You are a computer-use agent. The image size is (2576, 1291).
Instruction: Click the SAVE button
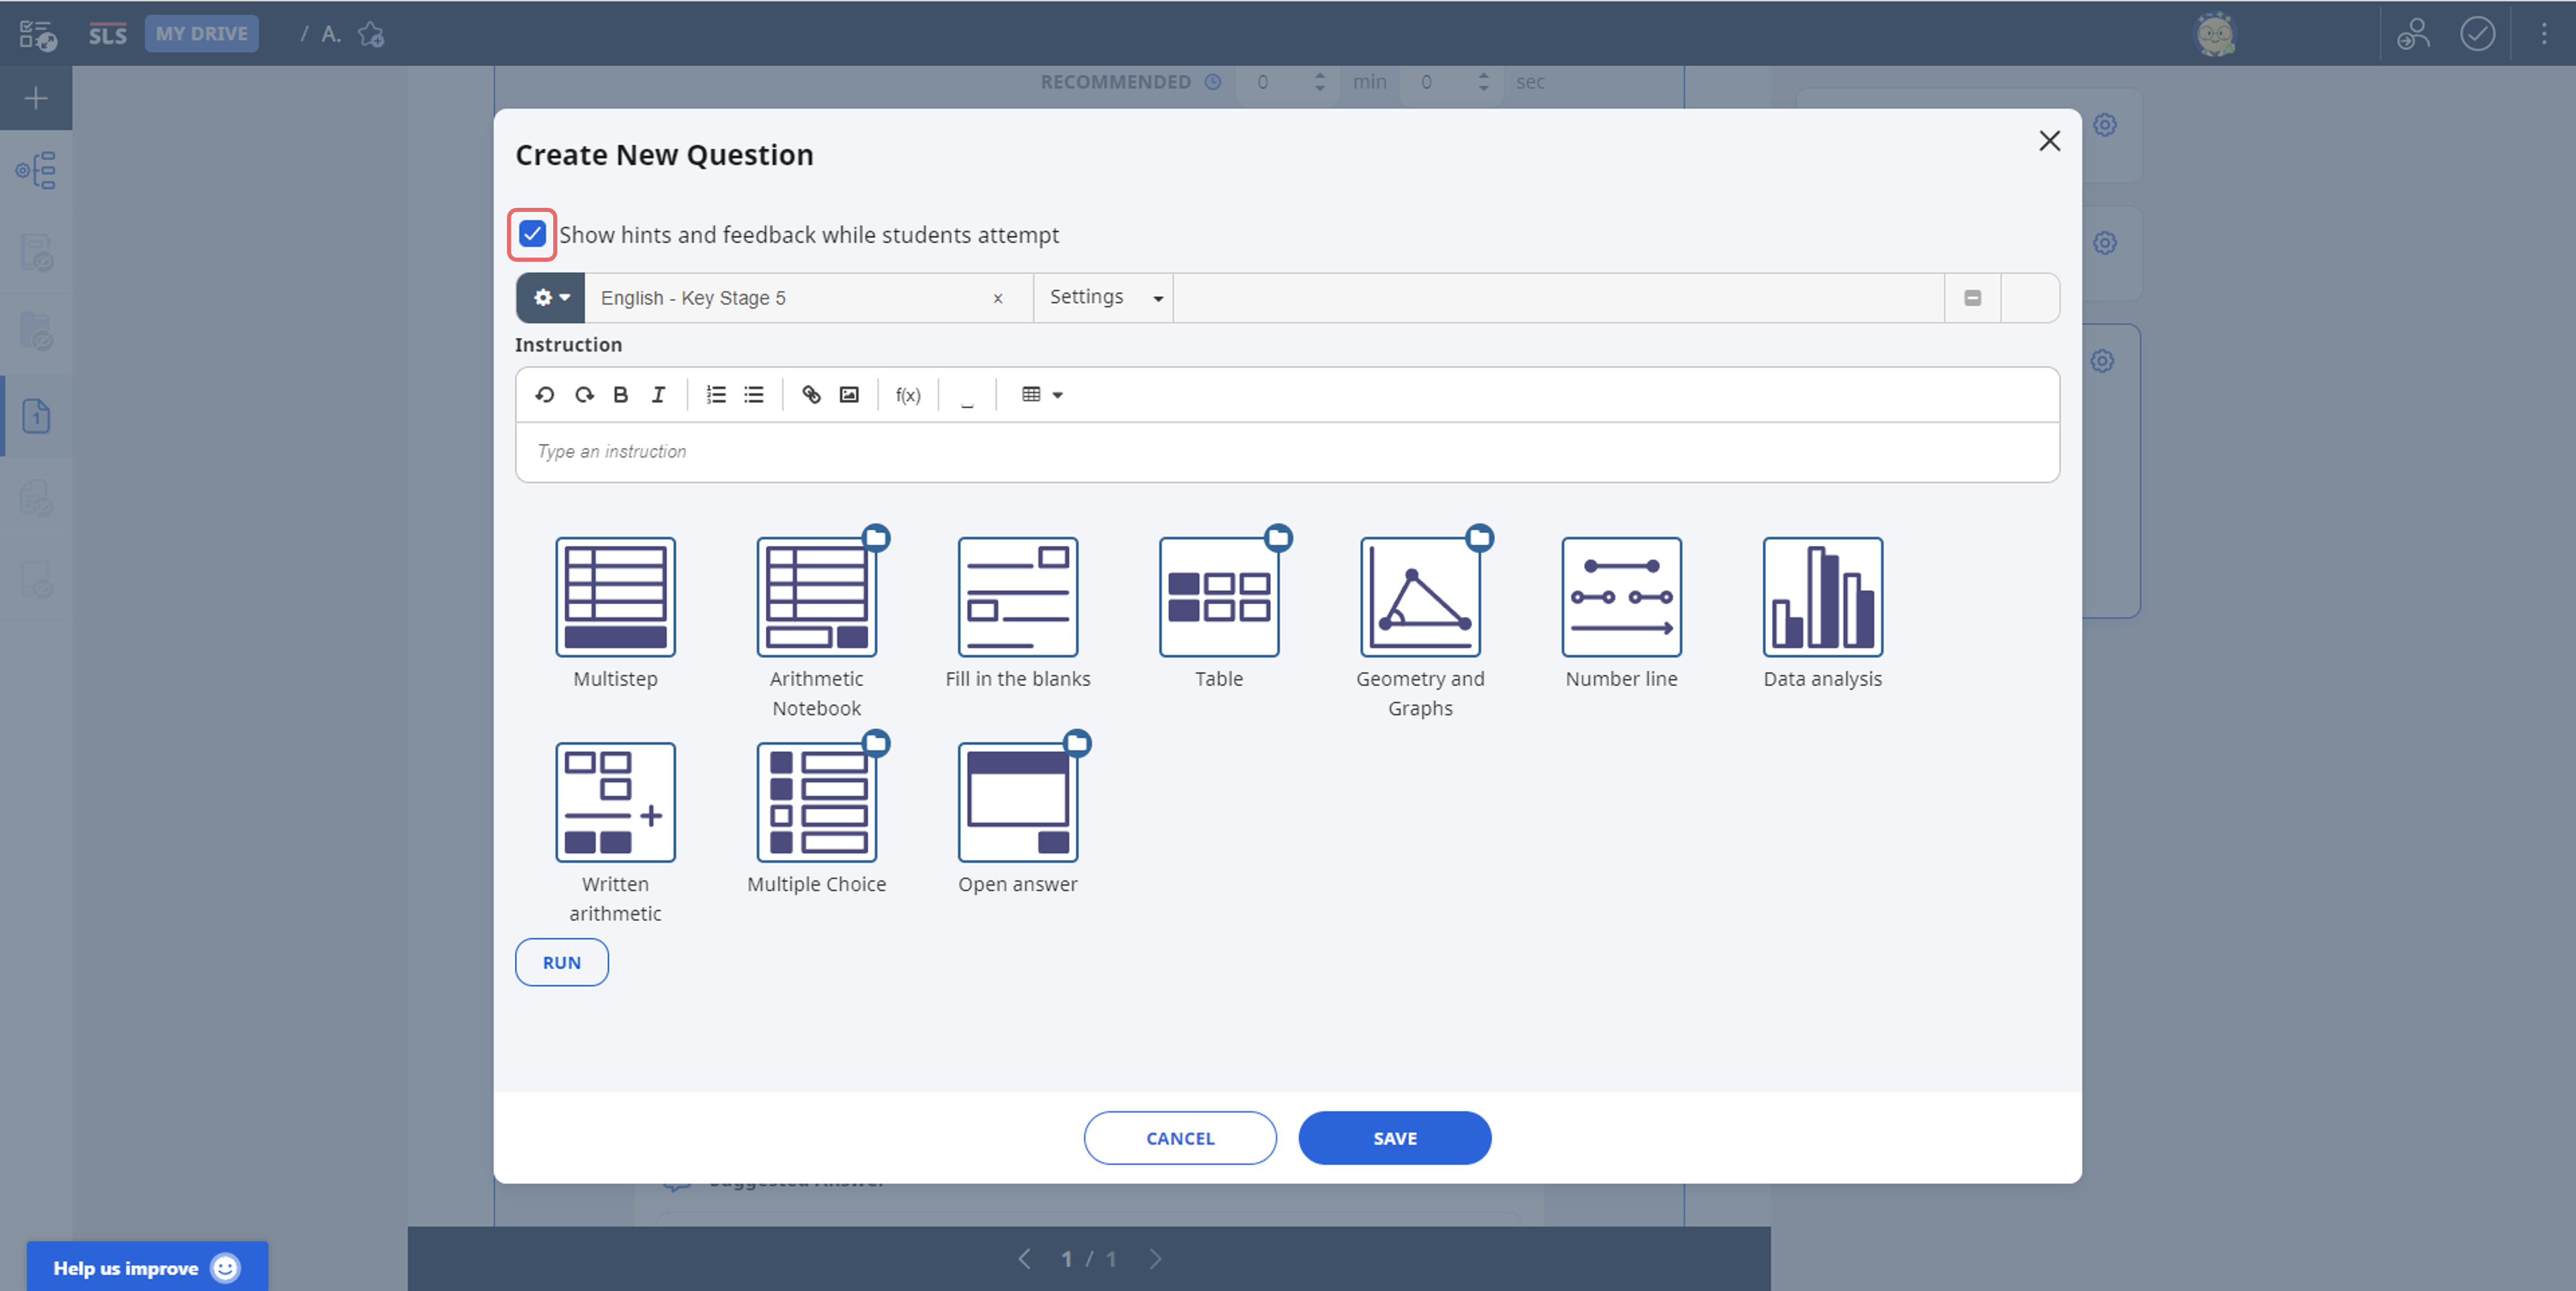[x=1394, y=1138]
